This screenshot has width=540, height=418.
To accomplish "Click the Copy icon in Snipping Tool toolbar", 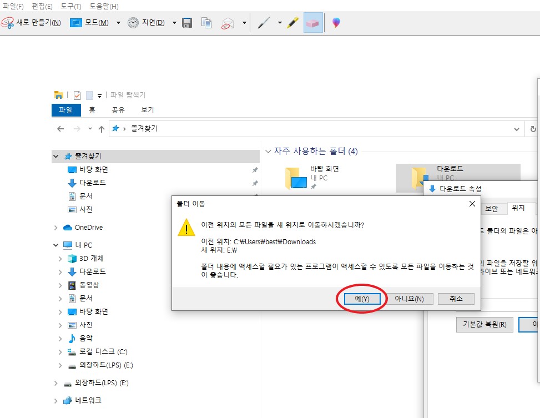I will click(206, 23).
